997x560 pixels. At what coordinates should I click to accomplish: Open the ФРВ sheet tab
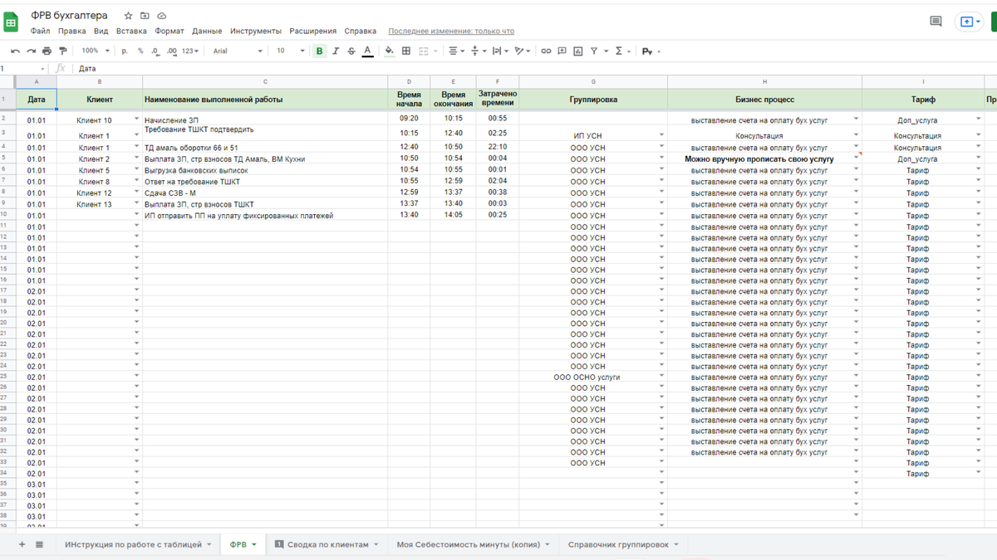tap(242, 545)
